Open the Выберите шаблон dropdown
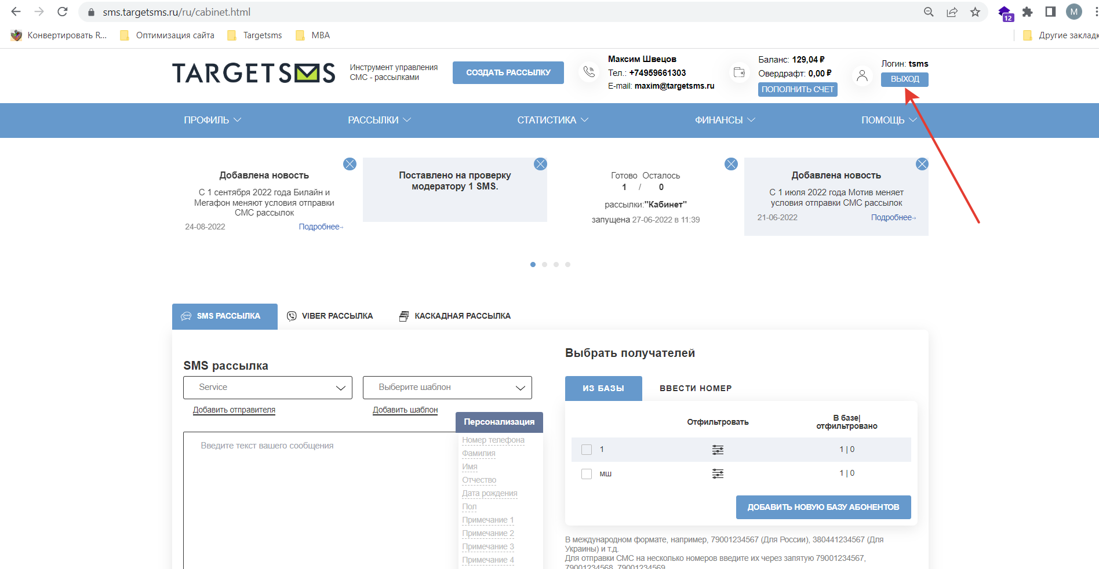Screen dimensions: 1099x569 [x=447, y=388]
